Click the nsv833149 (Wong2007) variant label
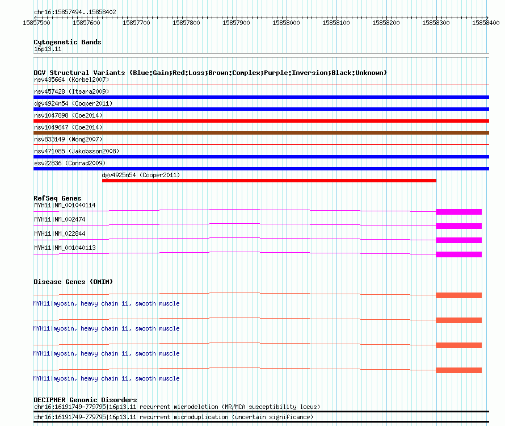This screenshot has width=505, height=426. [x=68, y=139]
